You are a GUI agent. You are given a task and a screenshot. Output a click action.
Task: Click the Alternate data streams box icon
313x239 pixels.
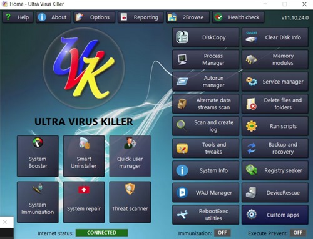(x=182, y=104)
